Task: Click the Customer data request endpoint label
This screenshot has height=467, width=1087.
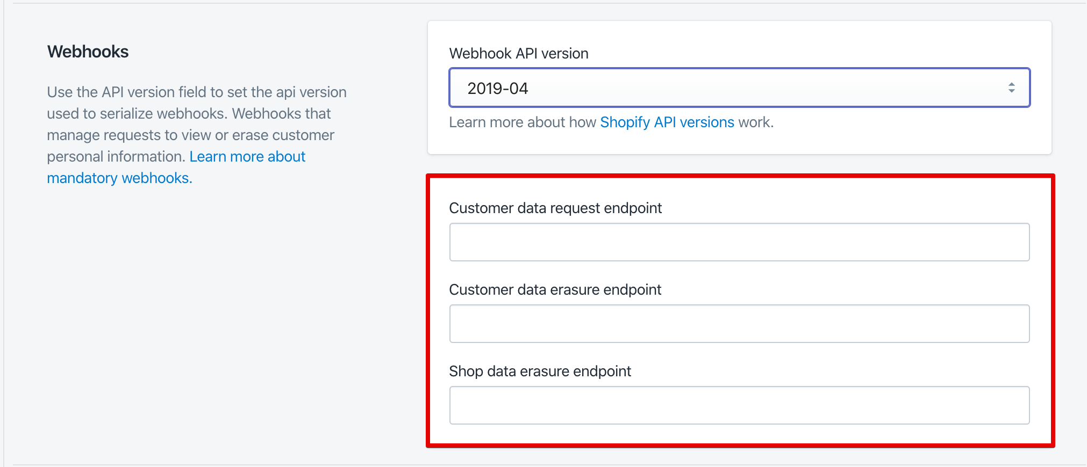Action: pos(555,208)
